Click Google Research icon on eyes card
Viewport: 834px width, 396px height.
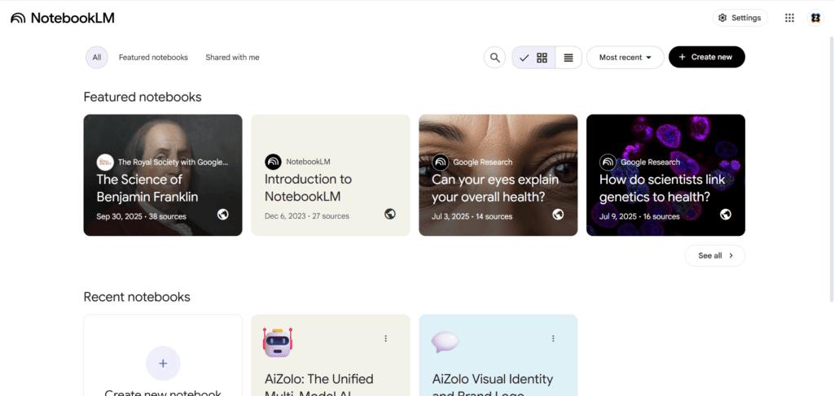pyautogui.click(x=441, y=162)
